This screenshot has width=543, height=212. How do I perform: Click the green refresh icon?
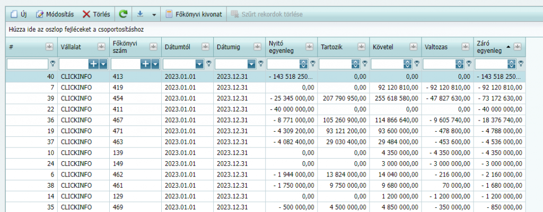123,14
